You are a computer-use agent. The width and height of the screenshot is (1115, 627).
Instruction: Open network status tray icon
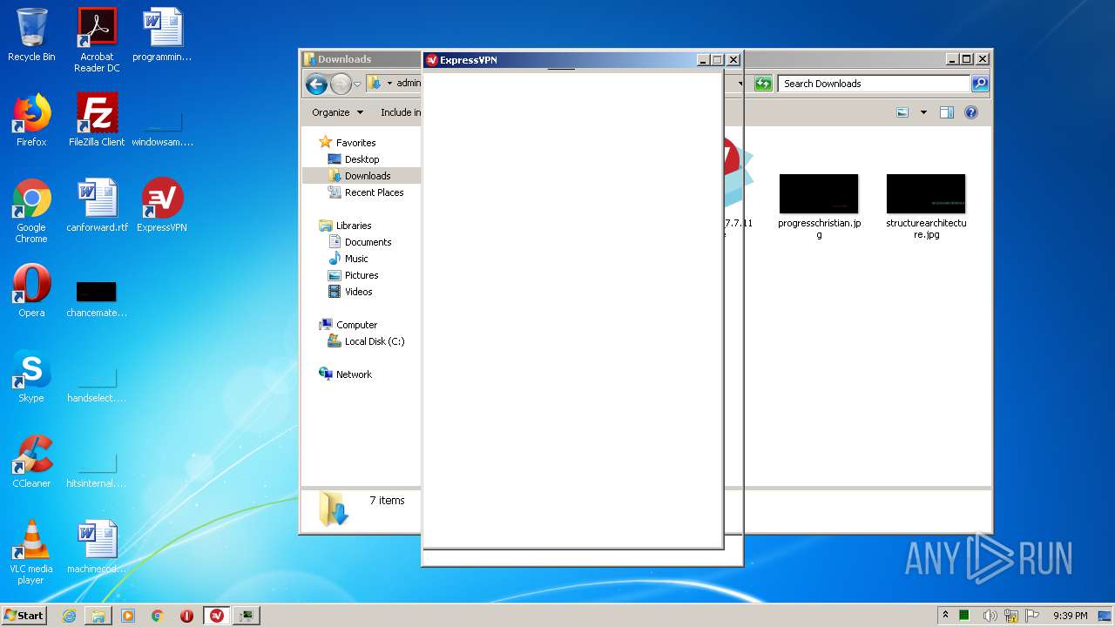[x=1011, y=616]
